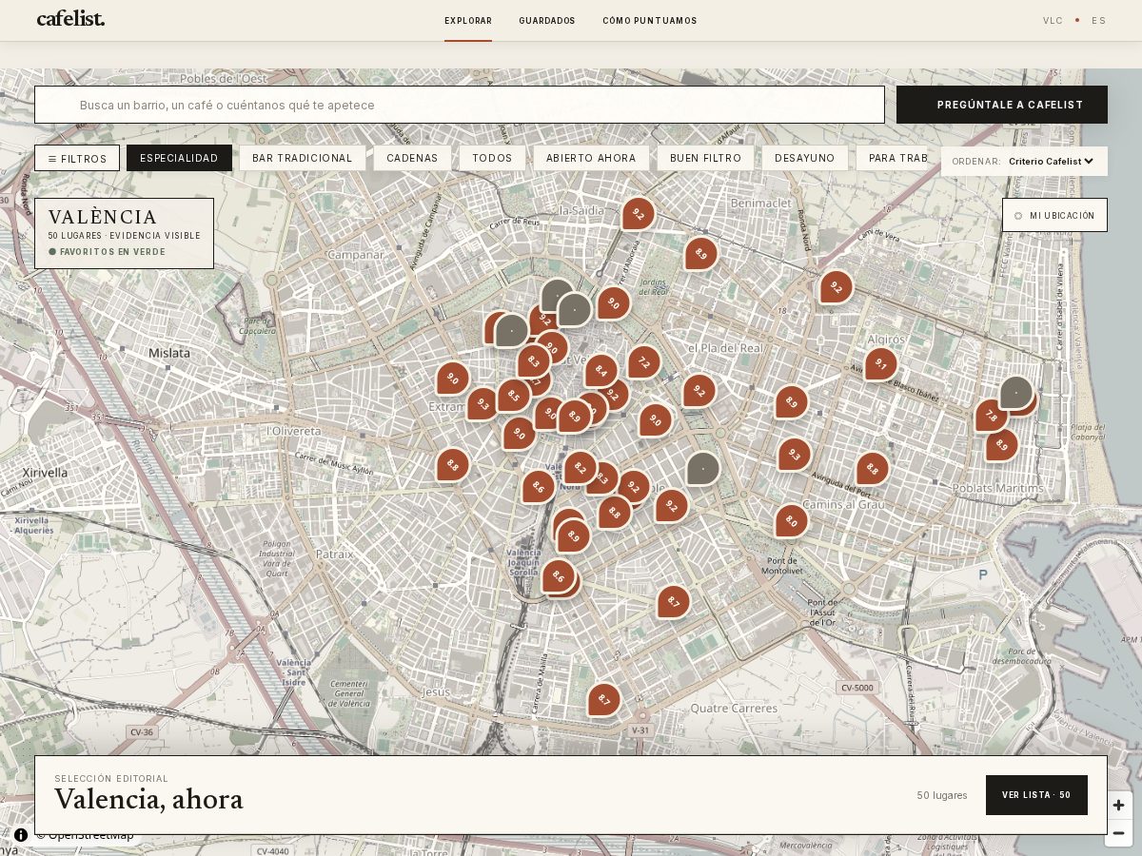This screenshot has height=856, width=1142.
Task: Select the 7.8 score marker near Cabanyal
Action: click(991, 416)
